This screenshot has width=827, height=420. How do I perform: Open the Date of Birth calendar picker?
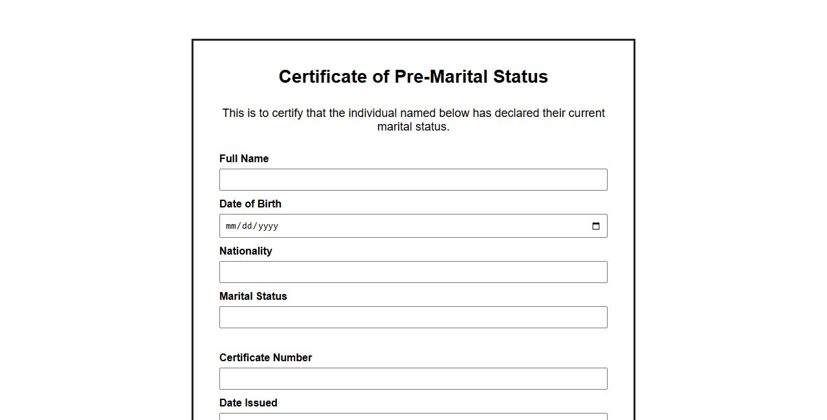click(x=596, y=226)
